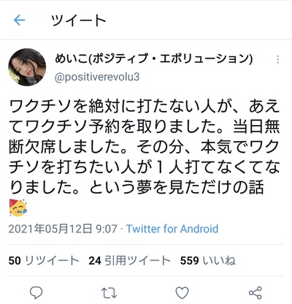
Task: Open the @positiverevolu3 handle
Action: (97, 77)
